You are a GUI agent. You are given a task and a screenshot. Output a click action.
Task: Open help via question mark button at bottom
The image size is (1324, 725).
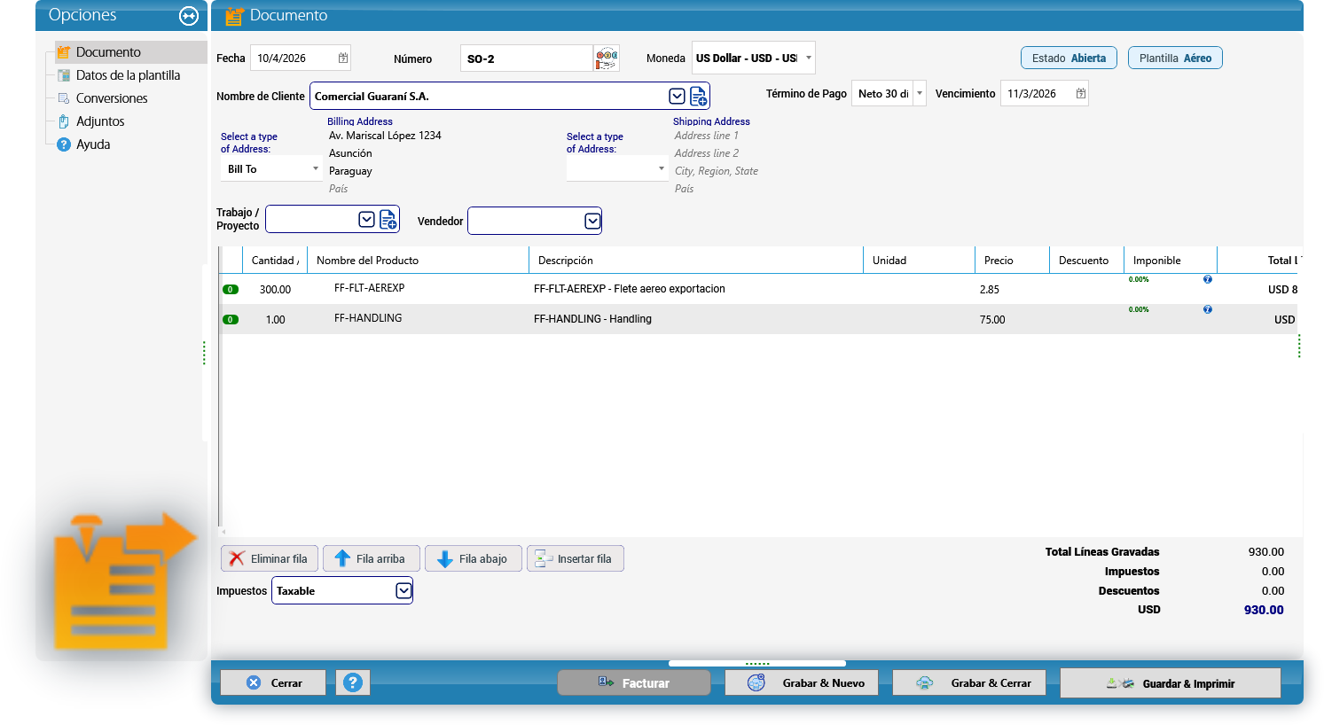pos(353,682)
